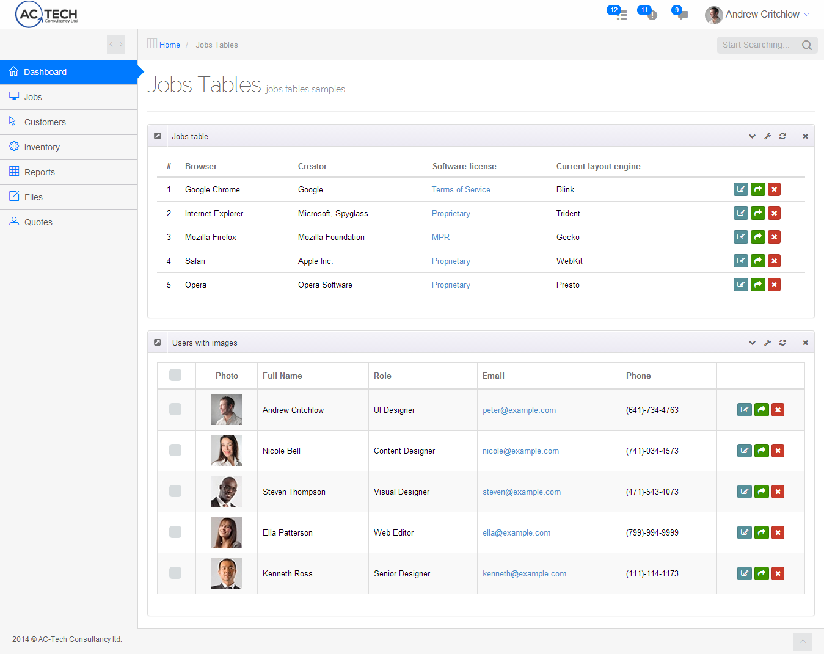Click the AC Tech logo
The image size is (824, 654).
(47, 15)
